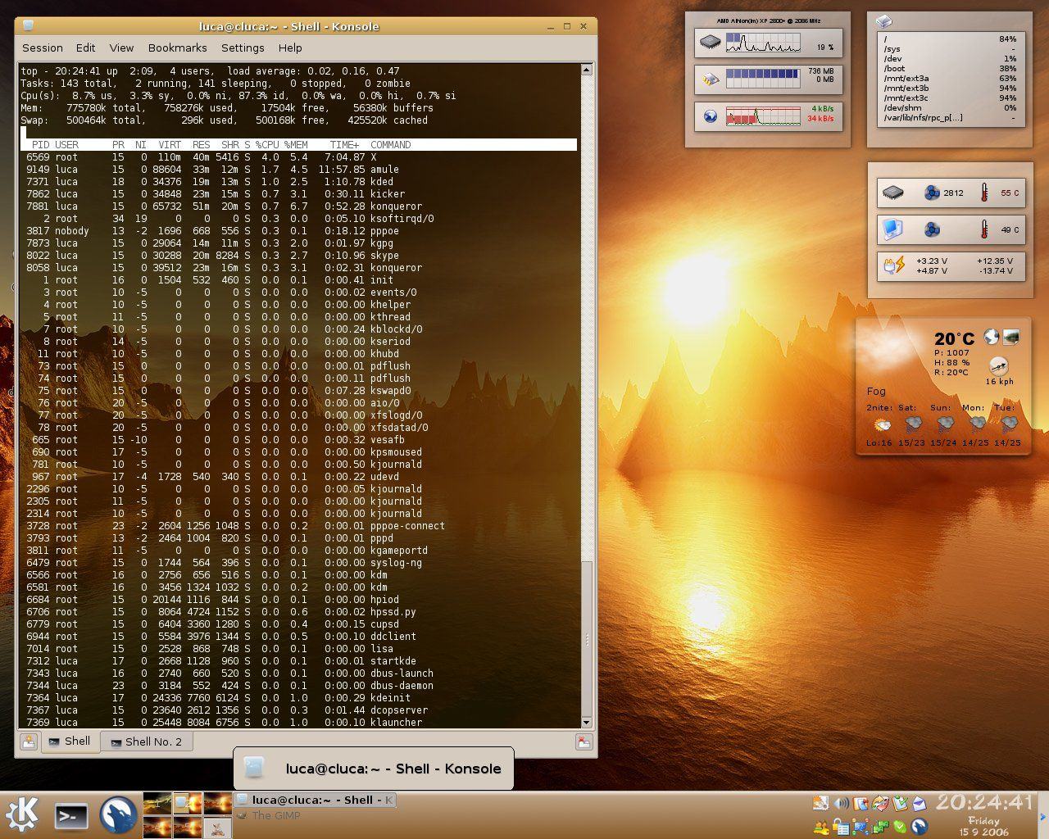Screen dimensions: 1049x839
Task: Click the cupsd process row in top
Action: point(298,624)
